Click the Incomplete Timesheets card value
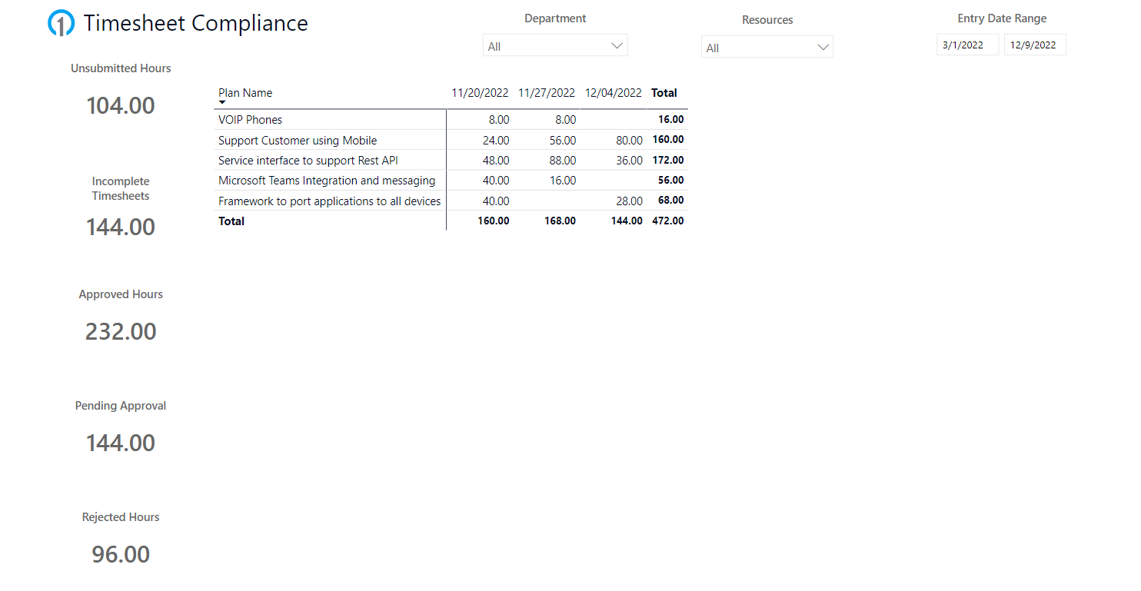Screen dimensions: 1141x591 pyautogui.click(x=121, y=227)
